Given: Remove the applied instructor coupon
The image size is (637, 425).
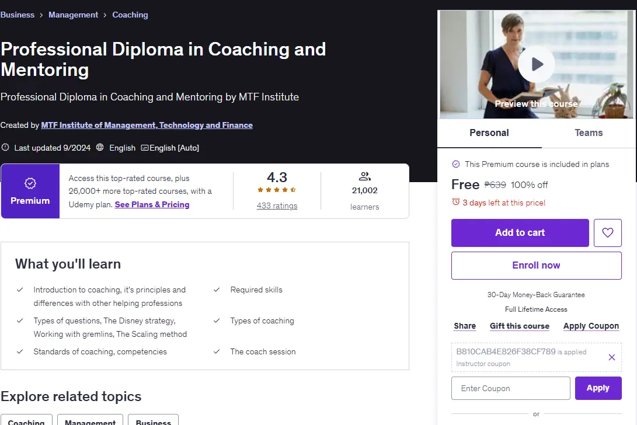Looking at the screenshot, I should coord(611,357).
